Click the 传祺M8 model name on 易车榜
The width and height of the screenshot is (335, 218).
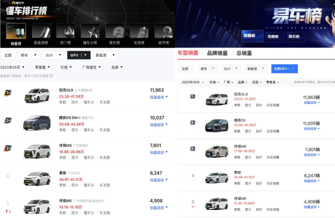tap(240, 146)
